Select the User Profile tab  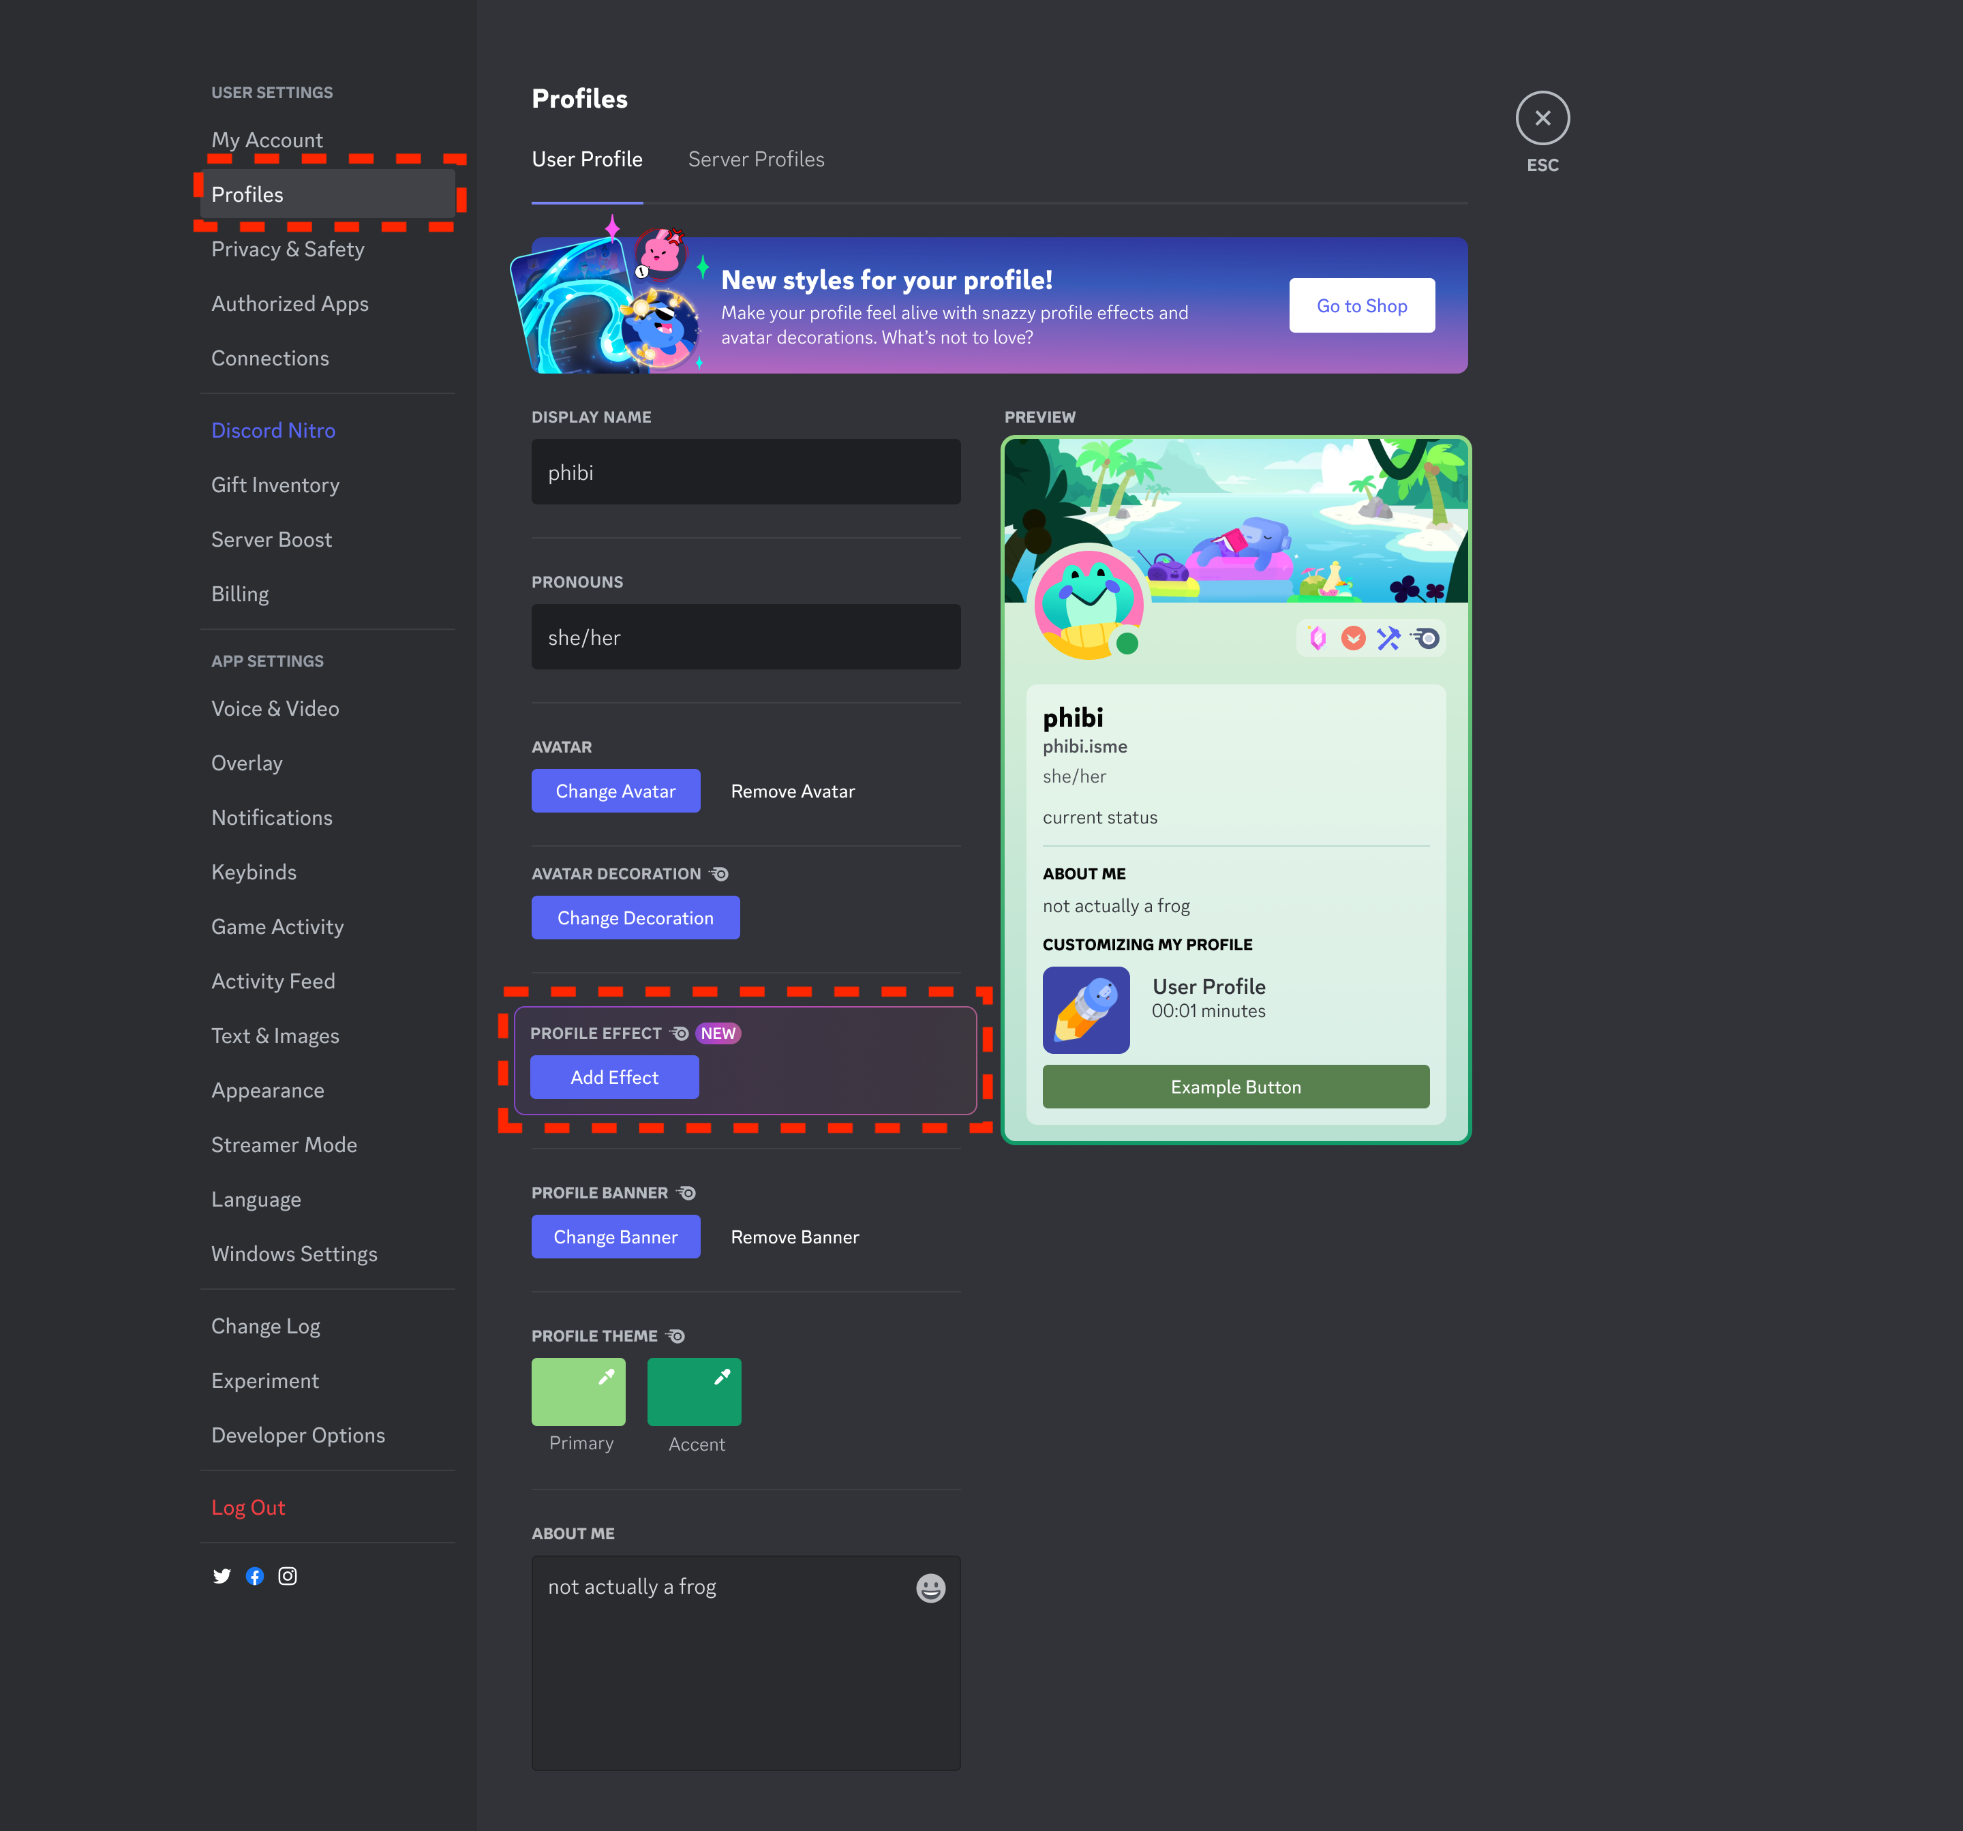588,158
